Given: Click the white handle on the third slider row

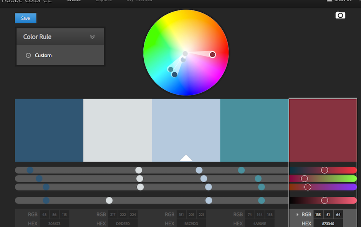Looking at the screenshot, I should [x=141, y=187].
